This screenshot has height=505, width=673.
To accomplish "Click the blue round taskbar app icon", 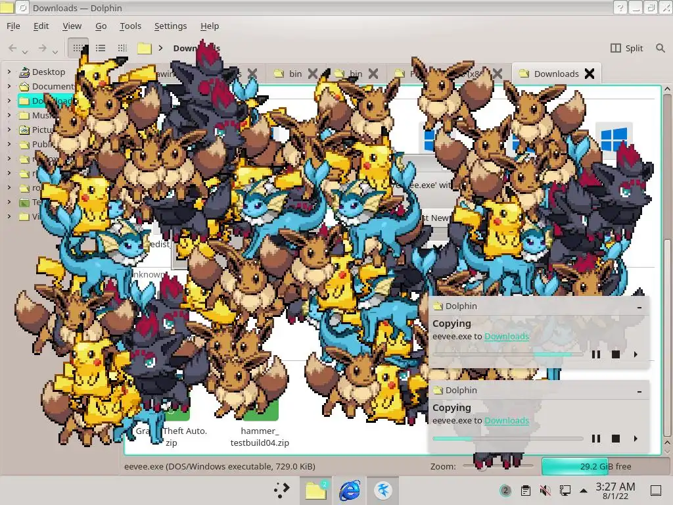I will 383,490.
